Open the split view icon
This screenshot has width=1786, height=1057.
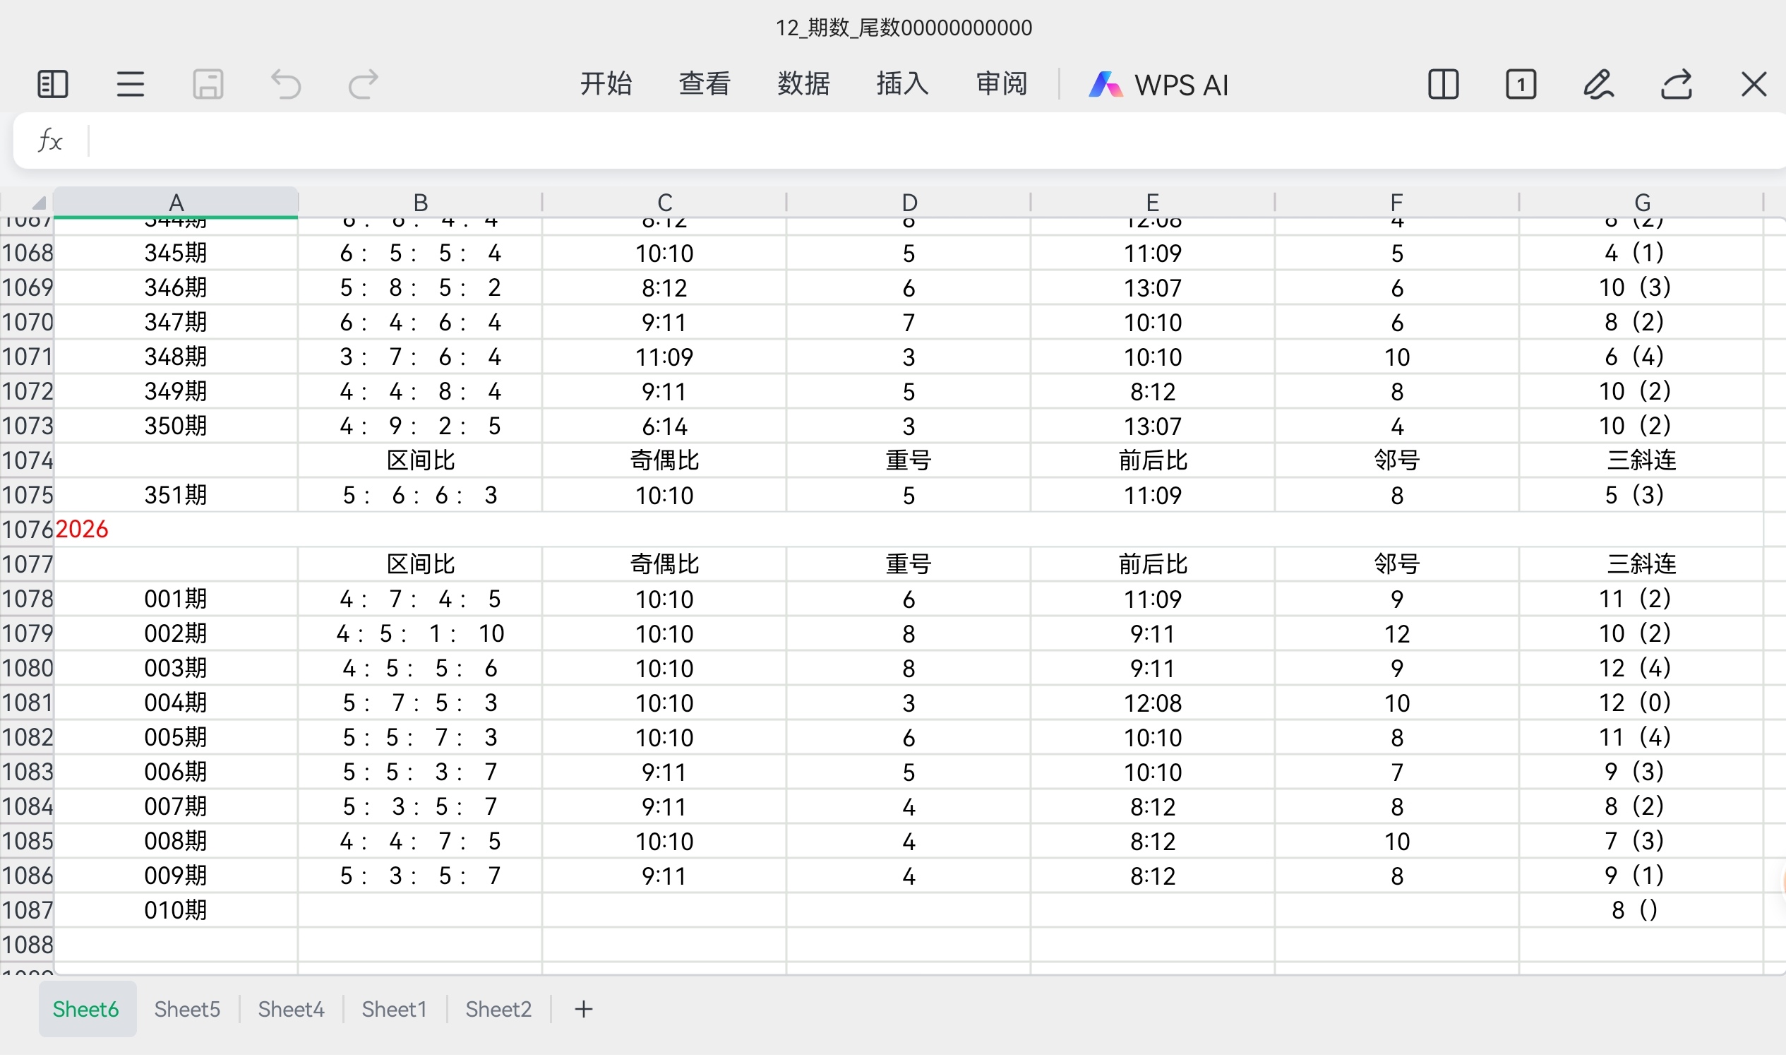(x=1444, y=84)
